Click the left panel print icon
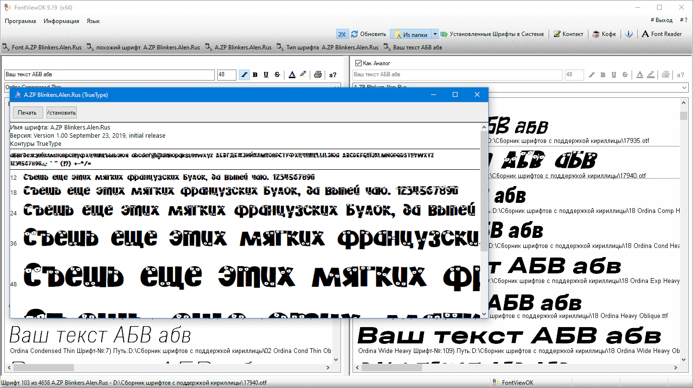The width and height of the screenshot is (693, 388). 317,75
